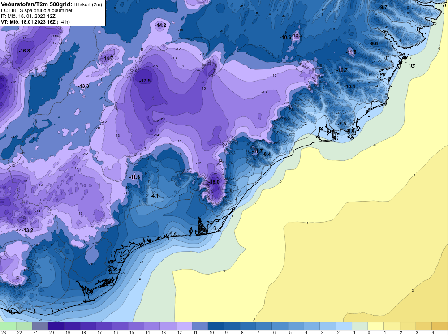Click the '(+4 h)' forecast offset text

point(63,22)
